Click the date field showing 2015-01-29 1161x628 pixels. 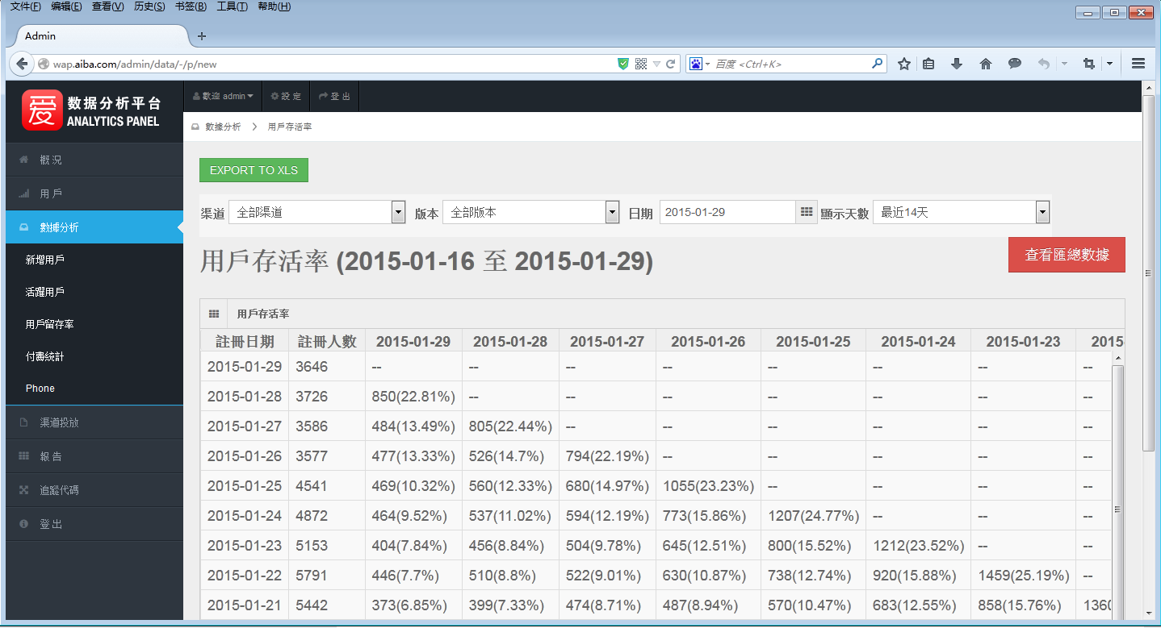pyautogui.click(x=728, y=212)
